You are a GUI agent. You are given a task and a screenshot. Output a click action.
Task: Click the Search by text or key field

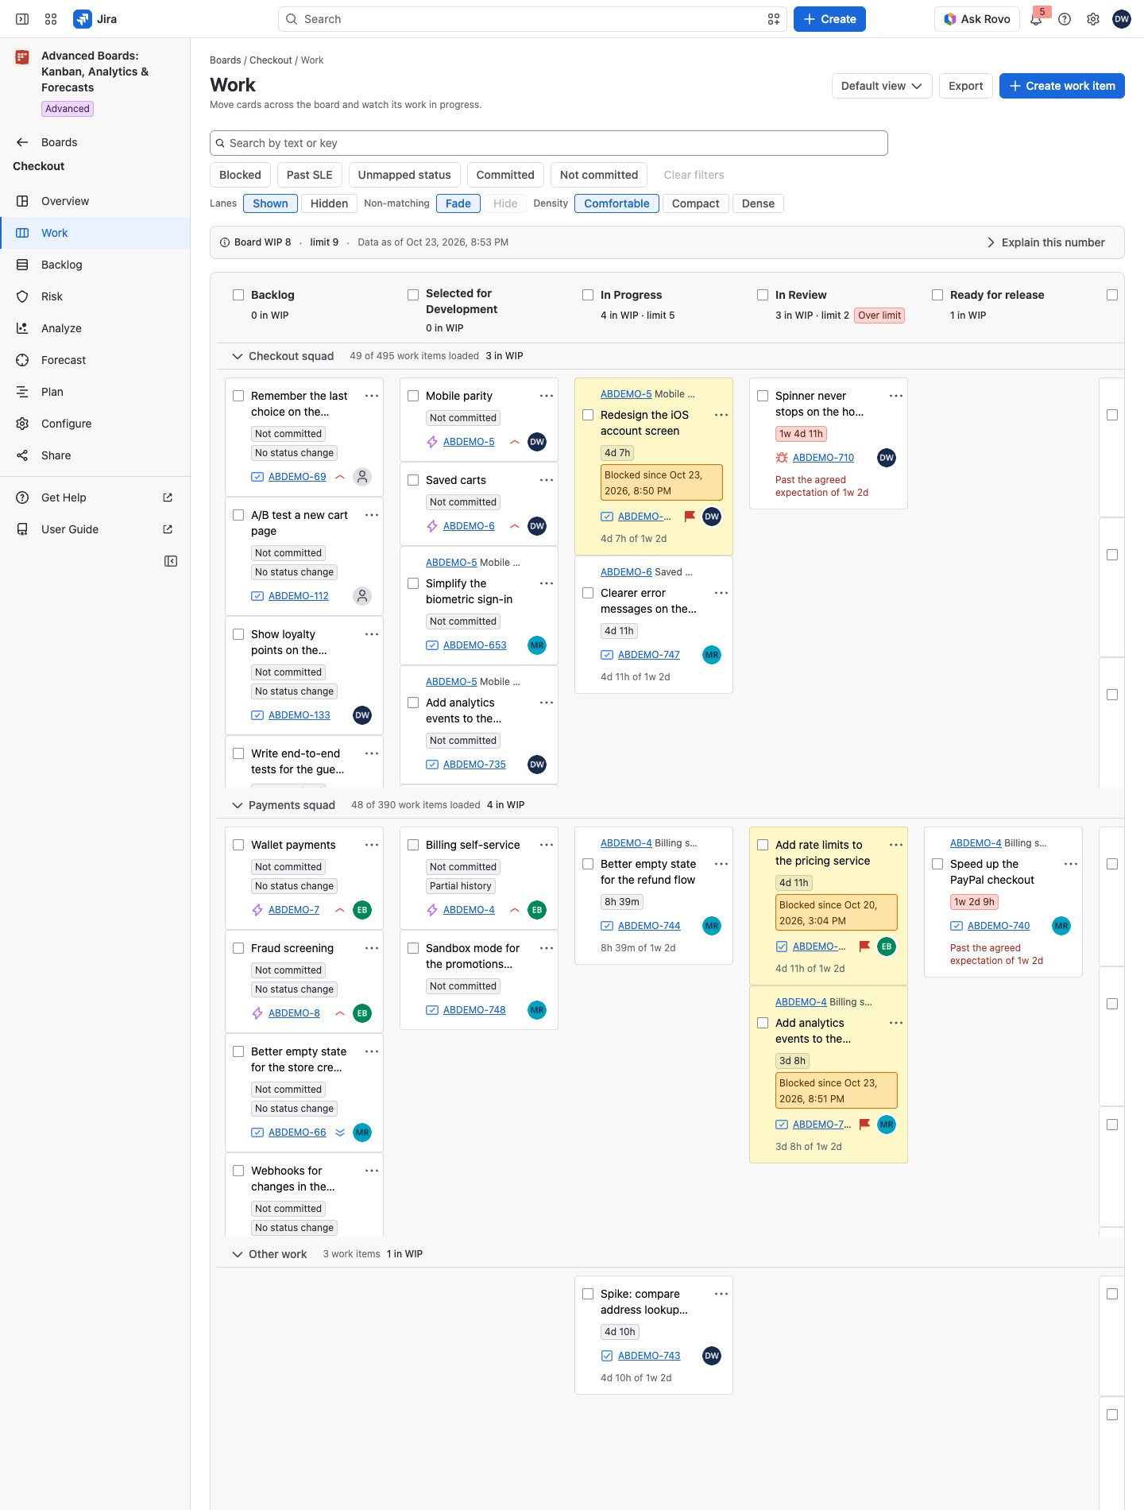point(548,143)
